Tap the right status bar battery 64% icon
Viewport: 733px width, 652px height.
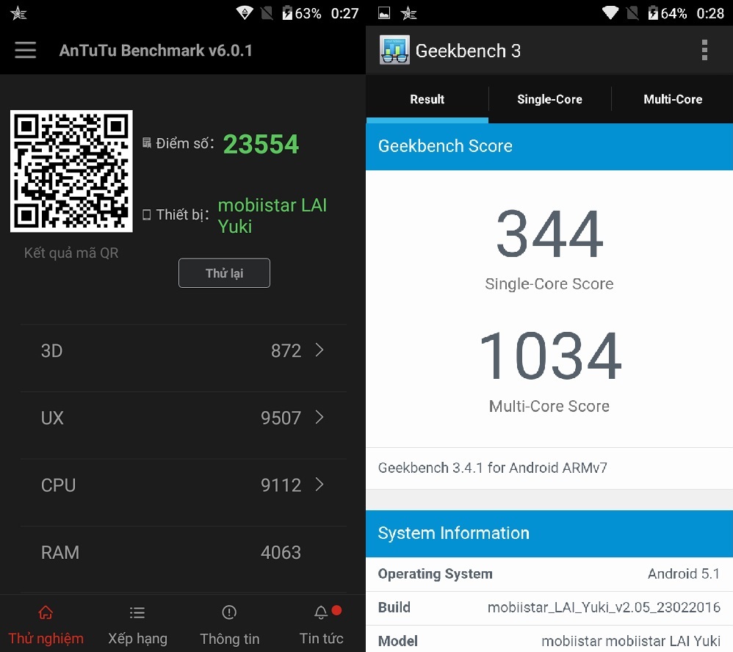pos(653,12)
